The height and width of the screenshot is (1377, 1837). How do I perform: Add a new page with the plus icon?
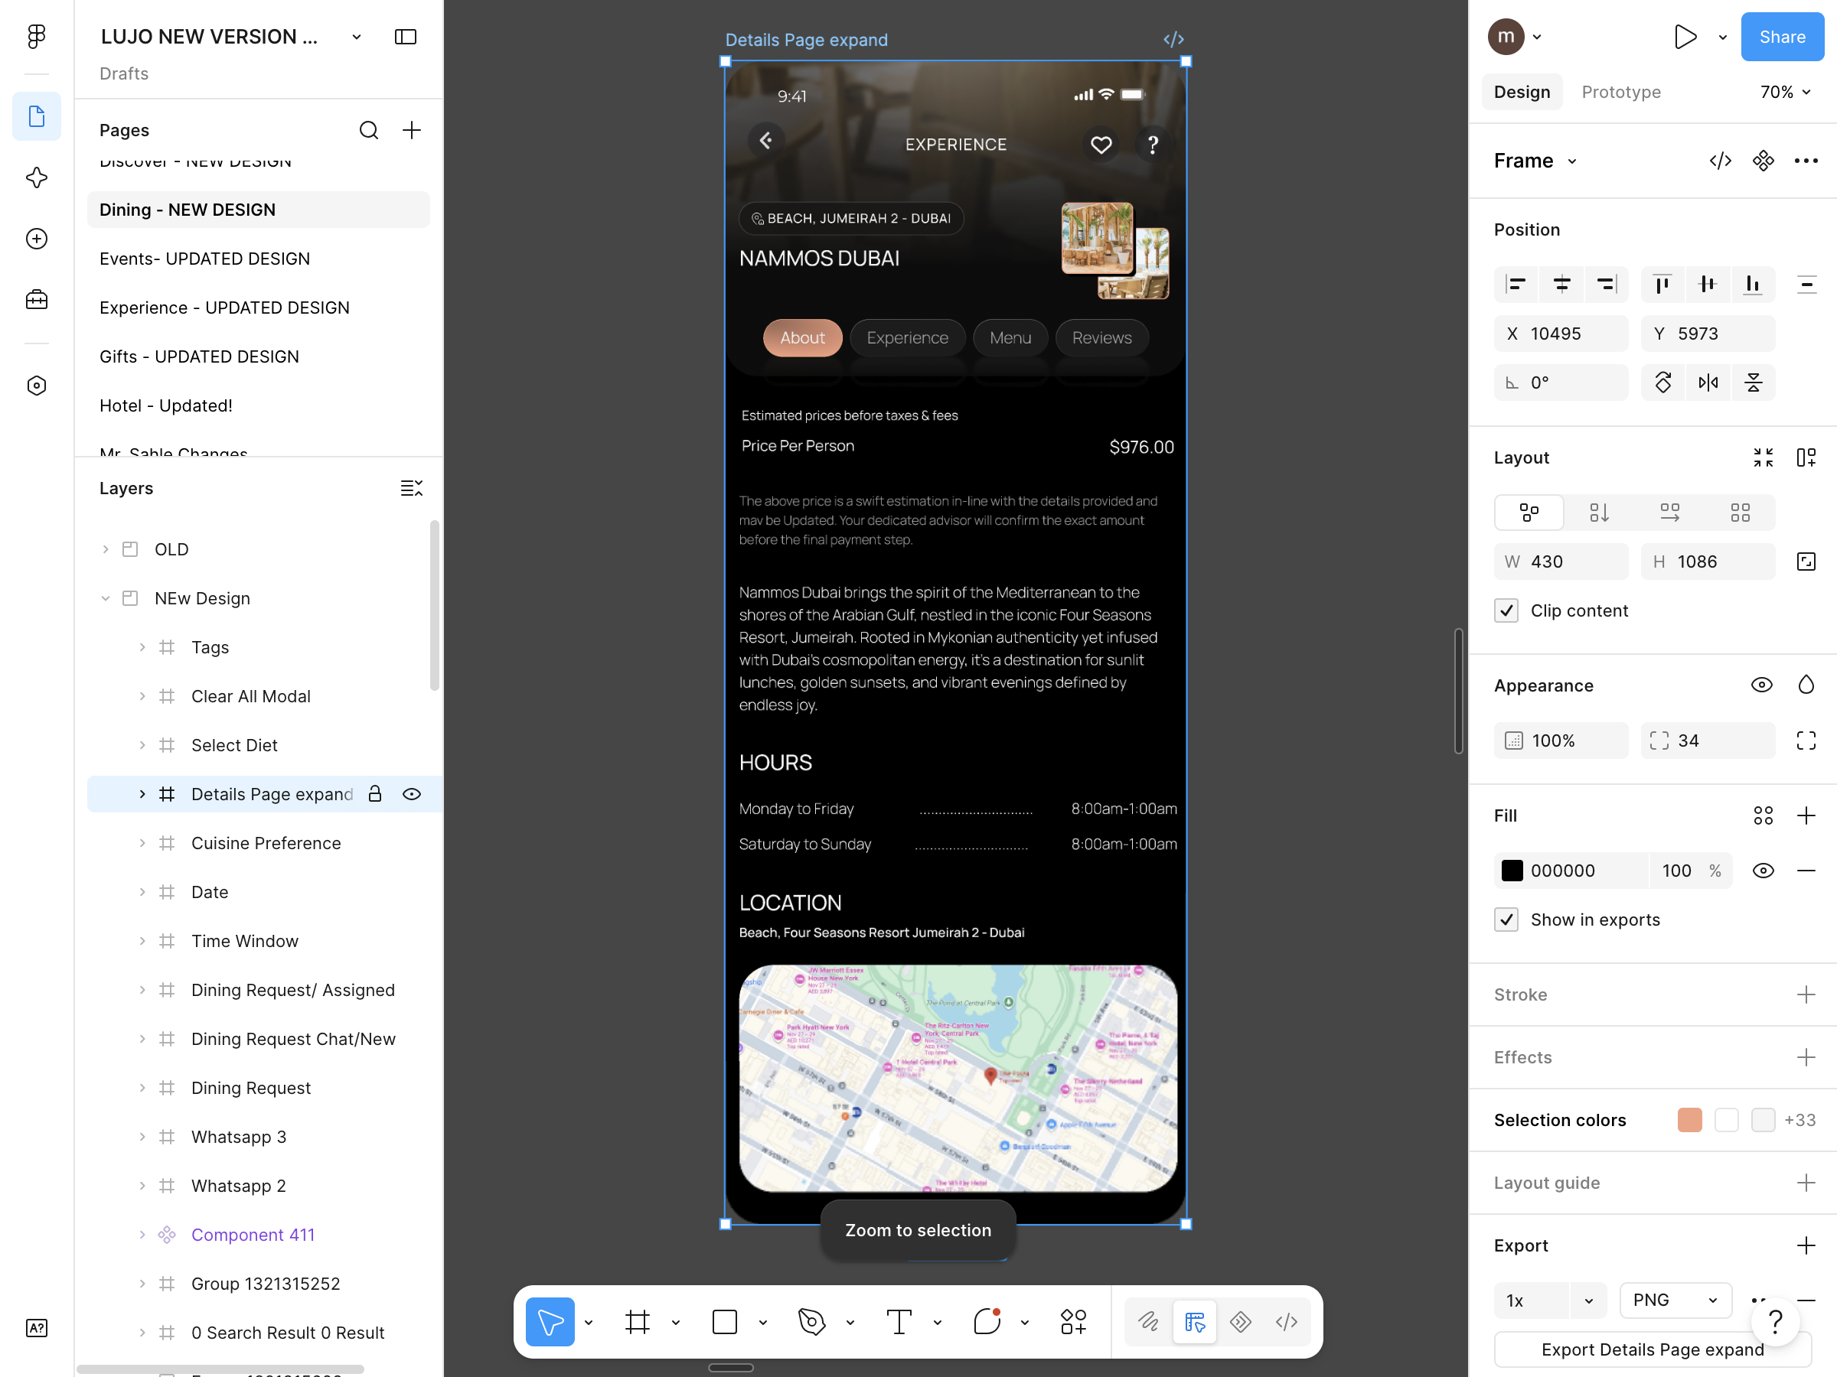pyautogui.click(x=412, y=130)
